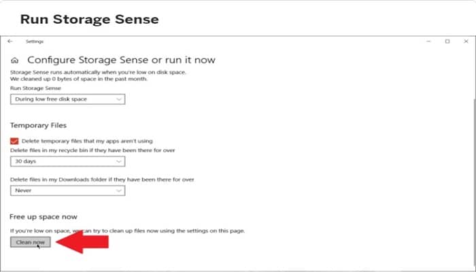Go back using the Settings back arrow
The width and height of the screenshot is (476, 272).
(x=10, y=41)
